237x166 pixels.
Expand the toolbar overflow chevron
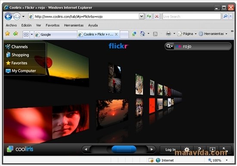click(x=232, y=31)
